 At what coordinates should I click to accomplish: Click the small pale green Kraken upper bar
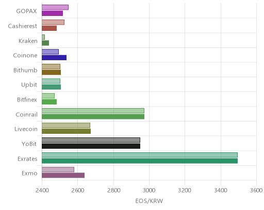tap(43, 37)
